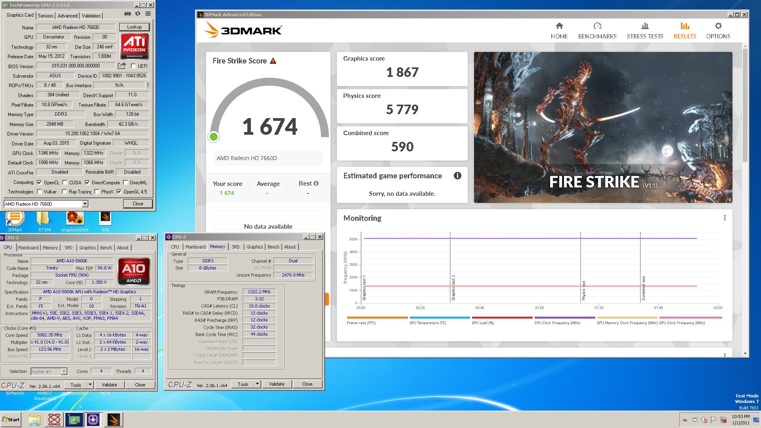Image resolution: width=761 pixels, height=428 pixels.
Task: Toggle the PhysX checkbox
Action: coord(97,192)
